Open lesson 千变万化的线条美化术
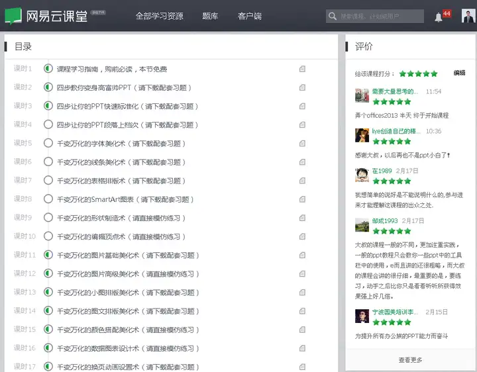The width and height of the screenshot is (477, 372). [x=121, y=162]
